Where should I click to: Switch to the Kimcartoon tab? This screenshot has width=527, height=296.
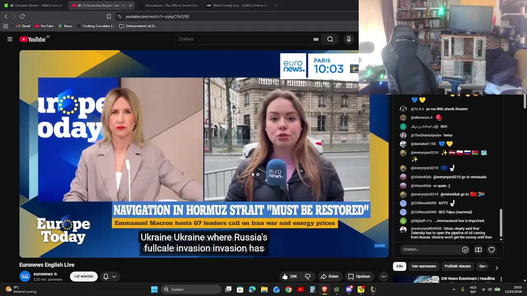168,5
